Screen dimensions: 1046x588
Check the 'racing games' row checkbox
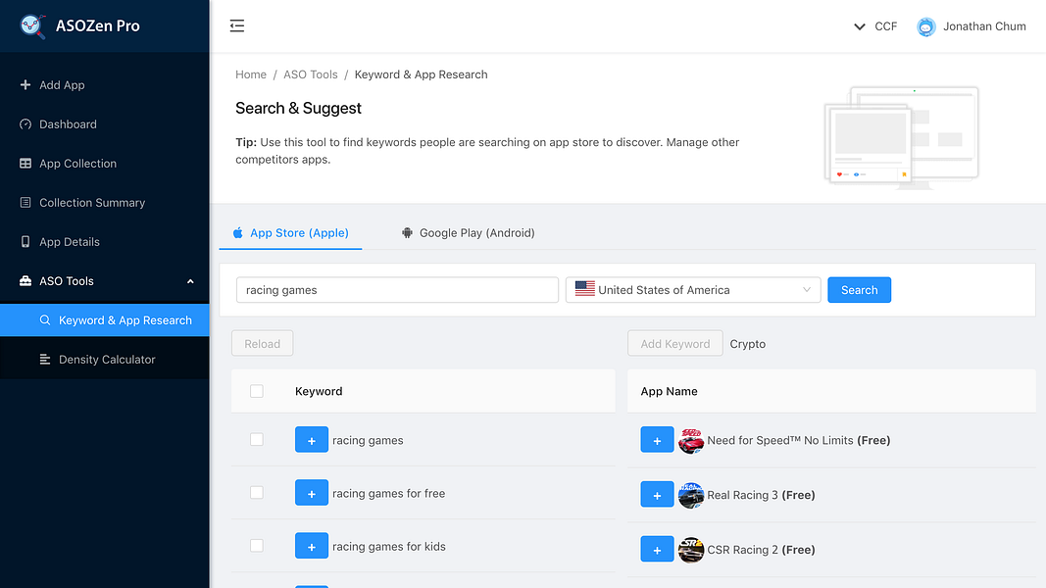[x=257, y=439]
